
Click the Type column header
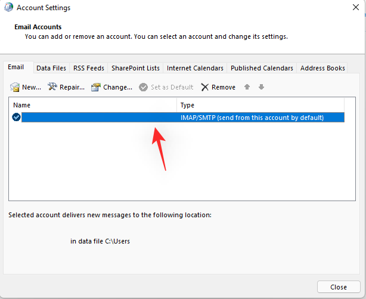click(261, 105)
